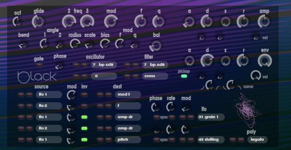291x150 pixels.
Task: Click next button beside the mod f destination
Action: 108,95
